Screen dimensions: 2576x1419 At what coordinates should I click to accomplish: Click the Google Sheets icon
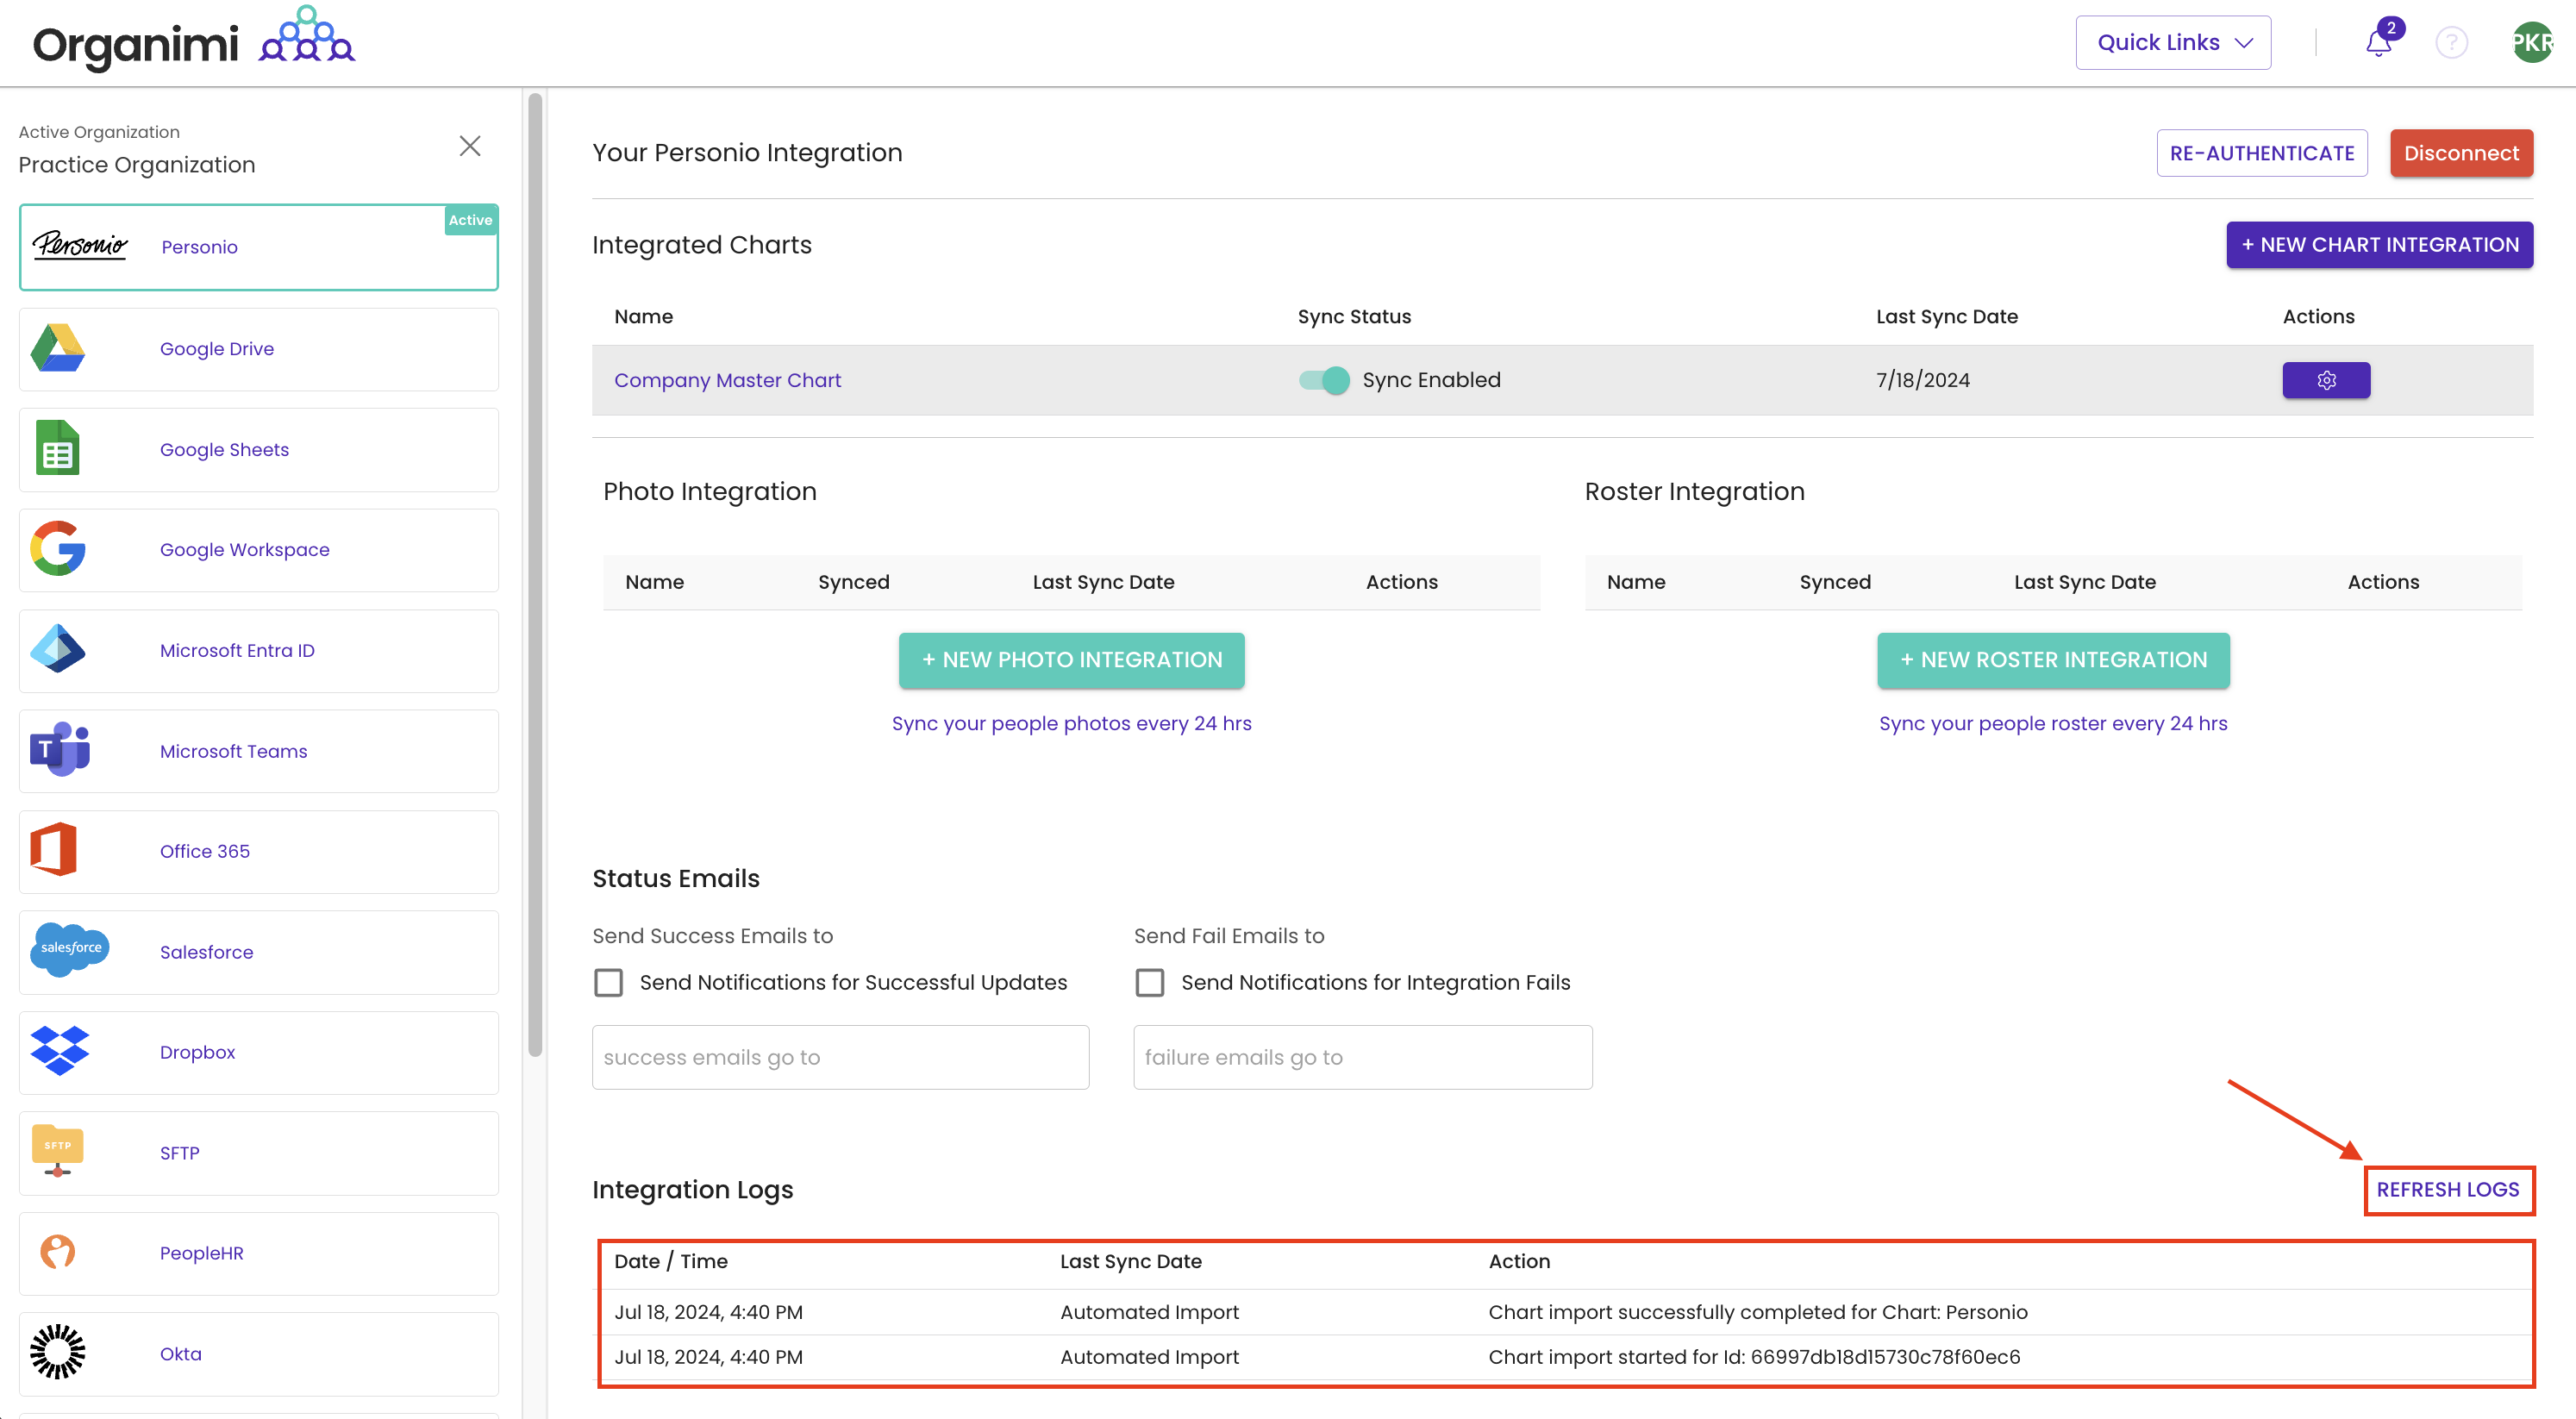[58, 448]
